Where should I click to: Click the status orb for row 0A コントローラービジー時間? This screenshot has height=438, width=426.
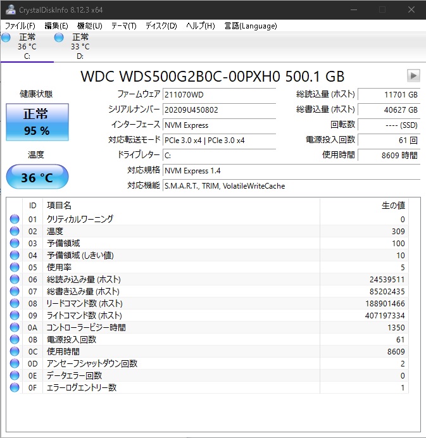pos(15,327)
